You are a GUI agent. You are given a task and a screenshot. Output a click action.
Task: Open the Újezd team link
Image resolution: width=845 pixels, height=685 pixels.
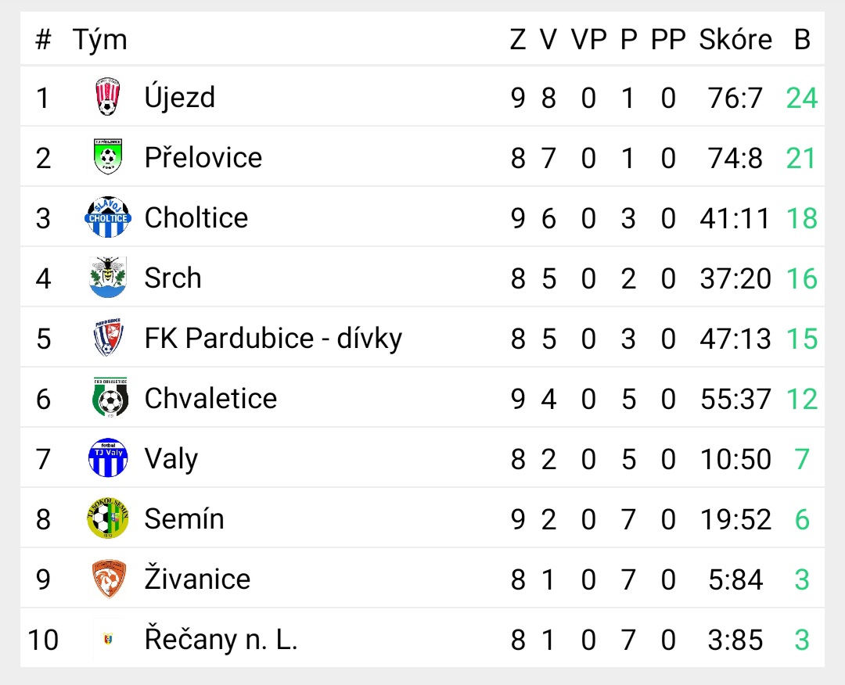pos(179,98)
